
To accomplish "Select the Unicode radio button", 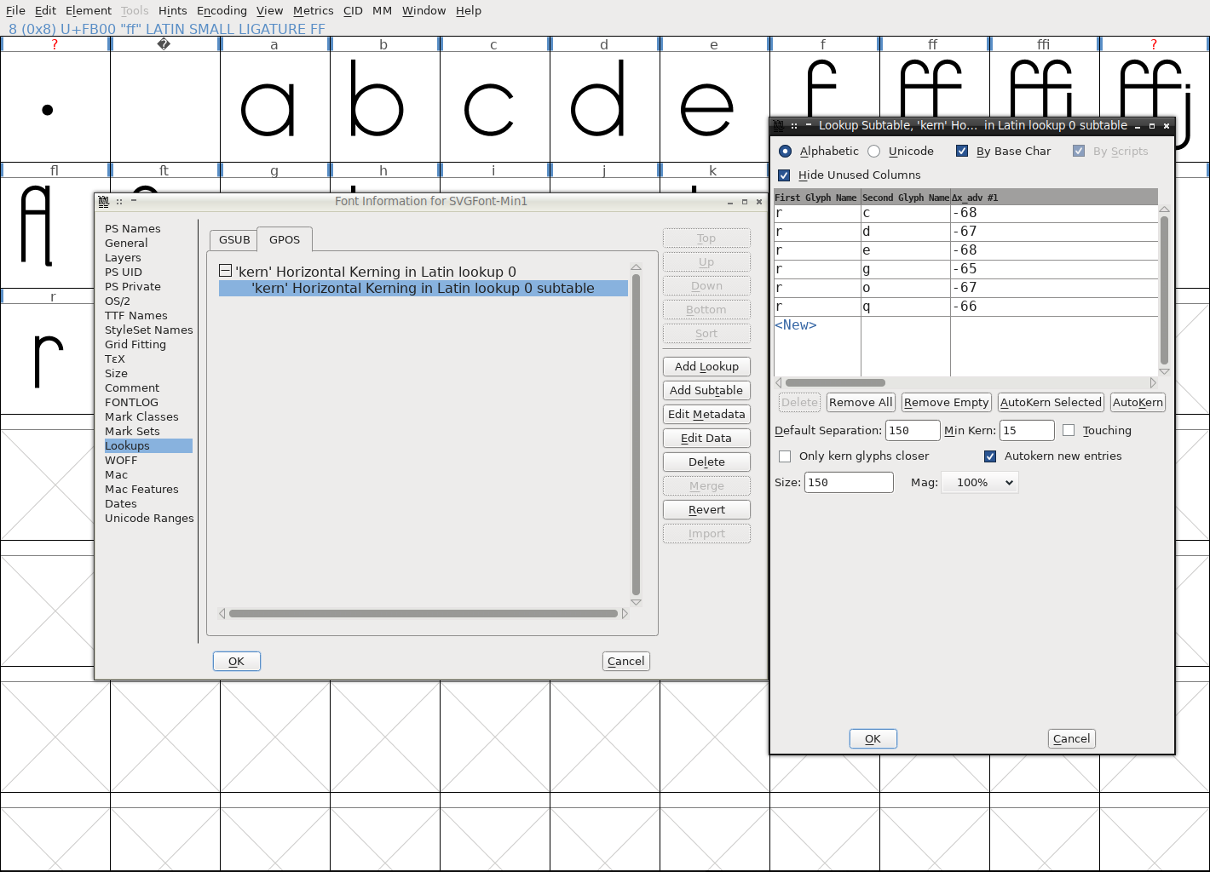I will click(x=874, y=151).
